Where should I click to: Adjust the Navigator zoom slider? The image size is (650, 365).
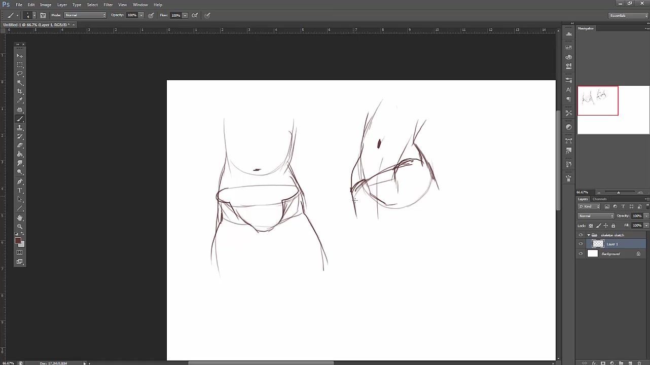coord(618,193)
